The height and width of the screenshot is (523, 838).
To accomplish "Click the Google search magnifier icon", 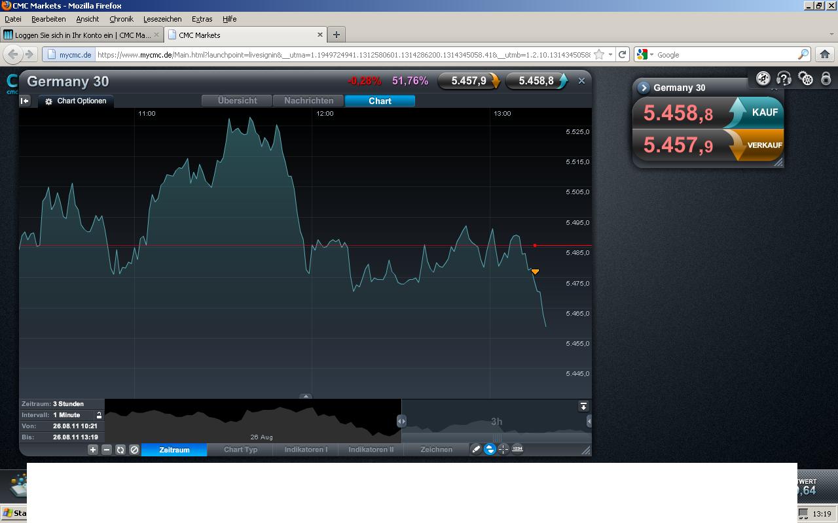I will [x=803, y=55].
